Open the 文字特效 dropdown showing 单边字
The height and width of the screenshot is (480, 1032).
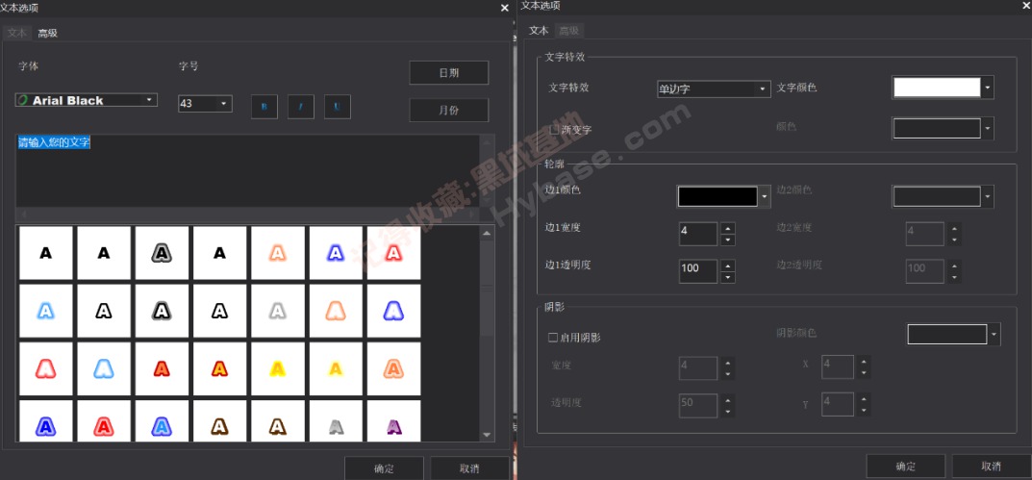click(x=714, y=88)
